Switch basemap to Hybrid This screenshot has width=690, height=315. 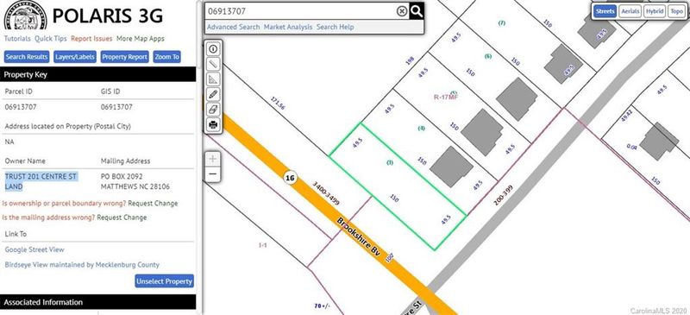coord(655,11)
